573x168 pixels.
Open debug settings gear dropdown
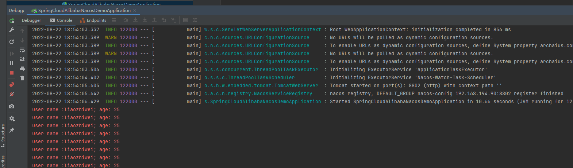coord(12,118)
